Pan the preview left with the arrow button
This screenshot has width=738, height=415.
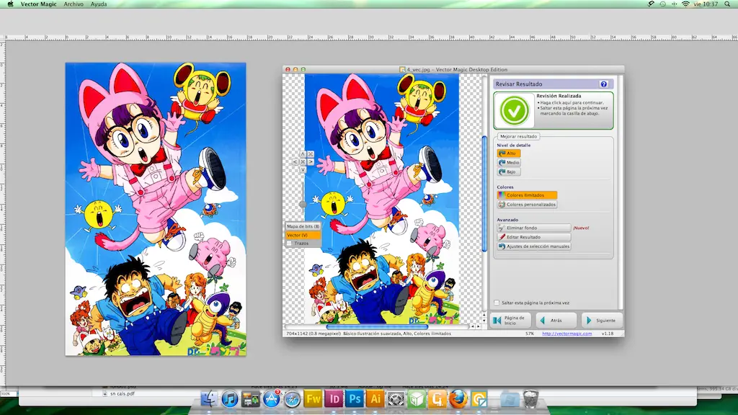pyautogui.click(x=295, y=162)
